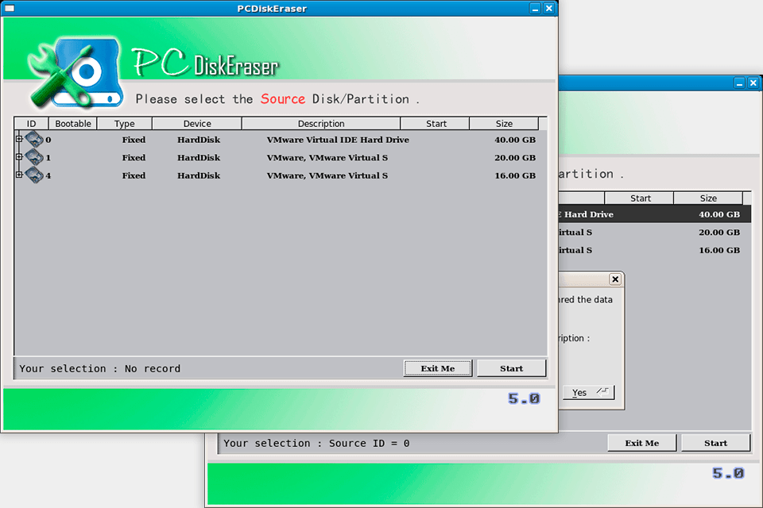The width and height of the screenshot is (763, 508).
Task: Click the hard disk icon for ID 4
Action: pyautogui.click(x=35, y=175)
